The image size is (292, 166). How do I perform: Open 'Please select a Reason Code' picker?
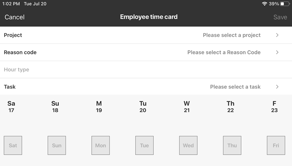(x=224, y=52)
